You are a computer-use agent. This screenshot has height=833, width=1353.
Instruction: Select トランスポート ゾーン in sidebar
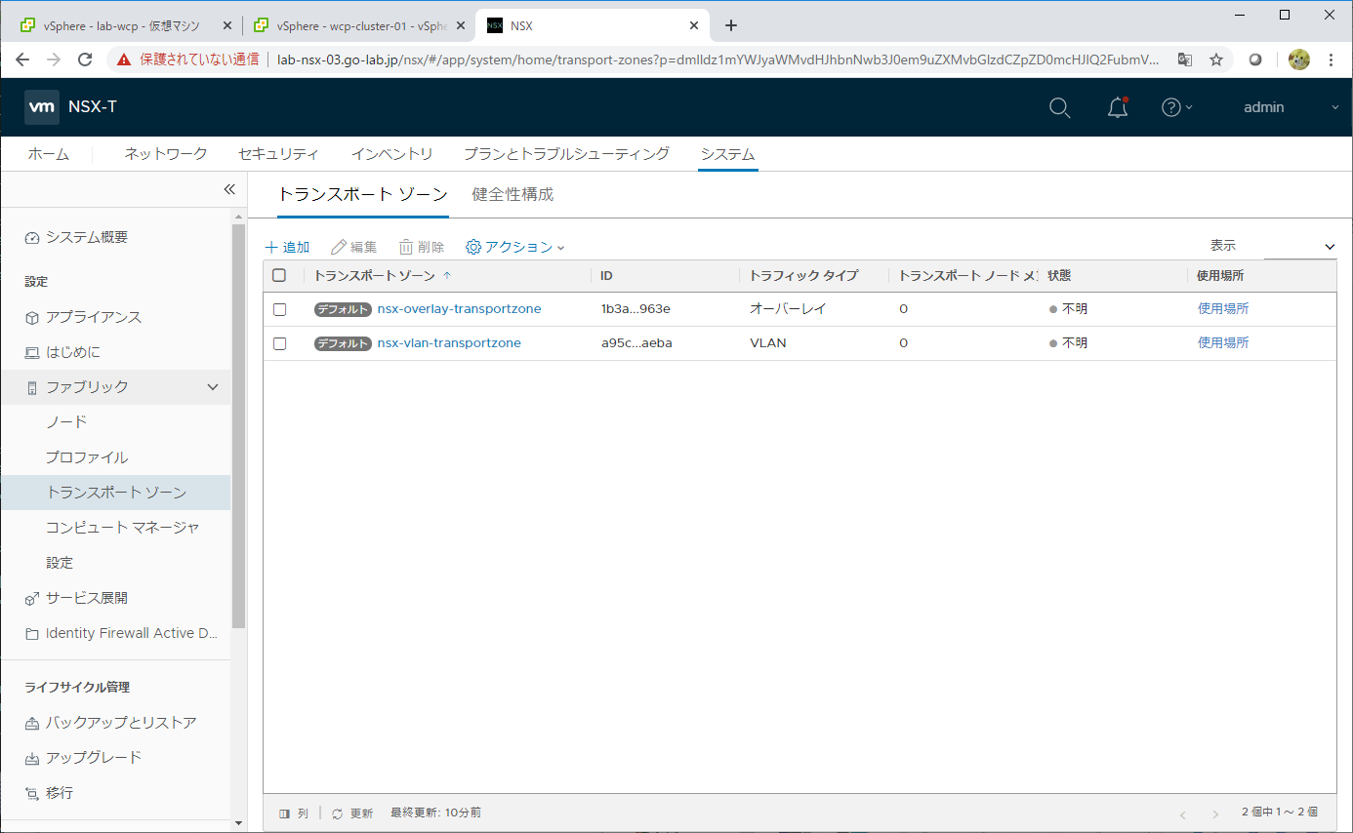(115, 493)
